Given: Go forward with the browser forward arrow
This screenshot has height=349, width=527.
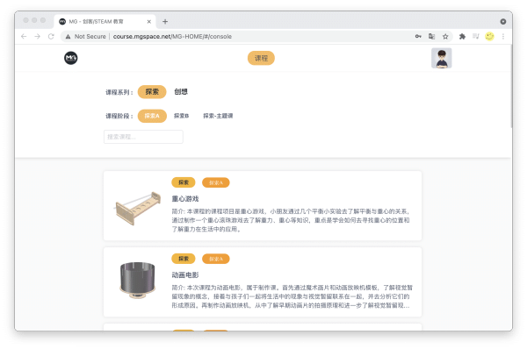Looking at the screenshot, I should coord(37,36).
